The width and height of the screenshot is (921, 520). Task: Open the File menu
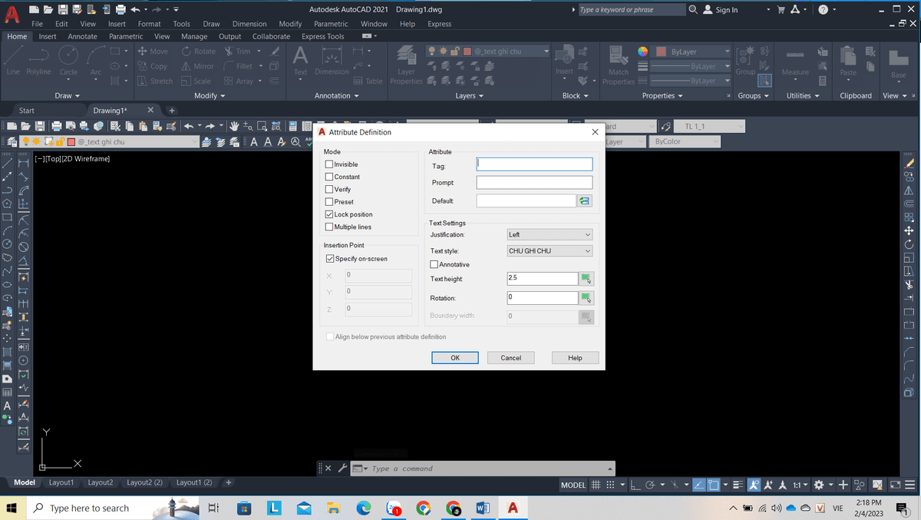point(37,24)
